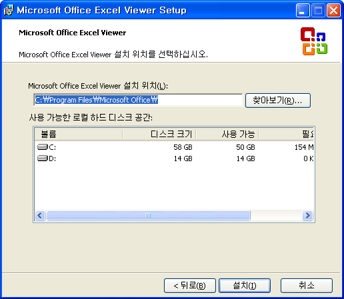Screen dimensions: 344x299
Task: Sort by the 볼륨 column header
Action: [79, 134]
